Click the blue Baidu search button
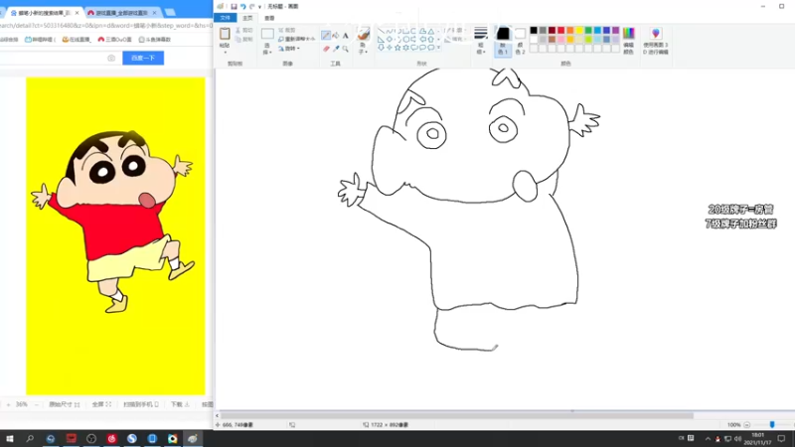Viewport: 795px width, 447px height. (143, 58)
